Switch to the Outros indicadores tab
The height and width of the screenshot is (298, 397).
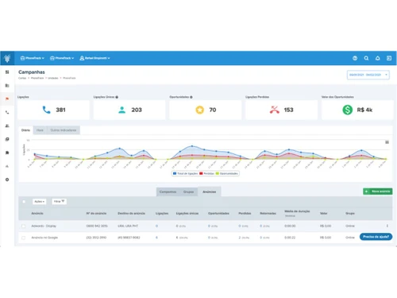pyautogui.click(x=64, y=130)
